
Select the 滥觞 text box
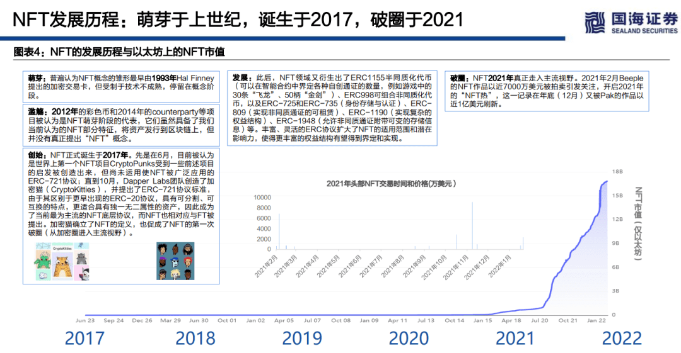[121, 125]
